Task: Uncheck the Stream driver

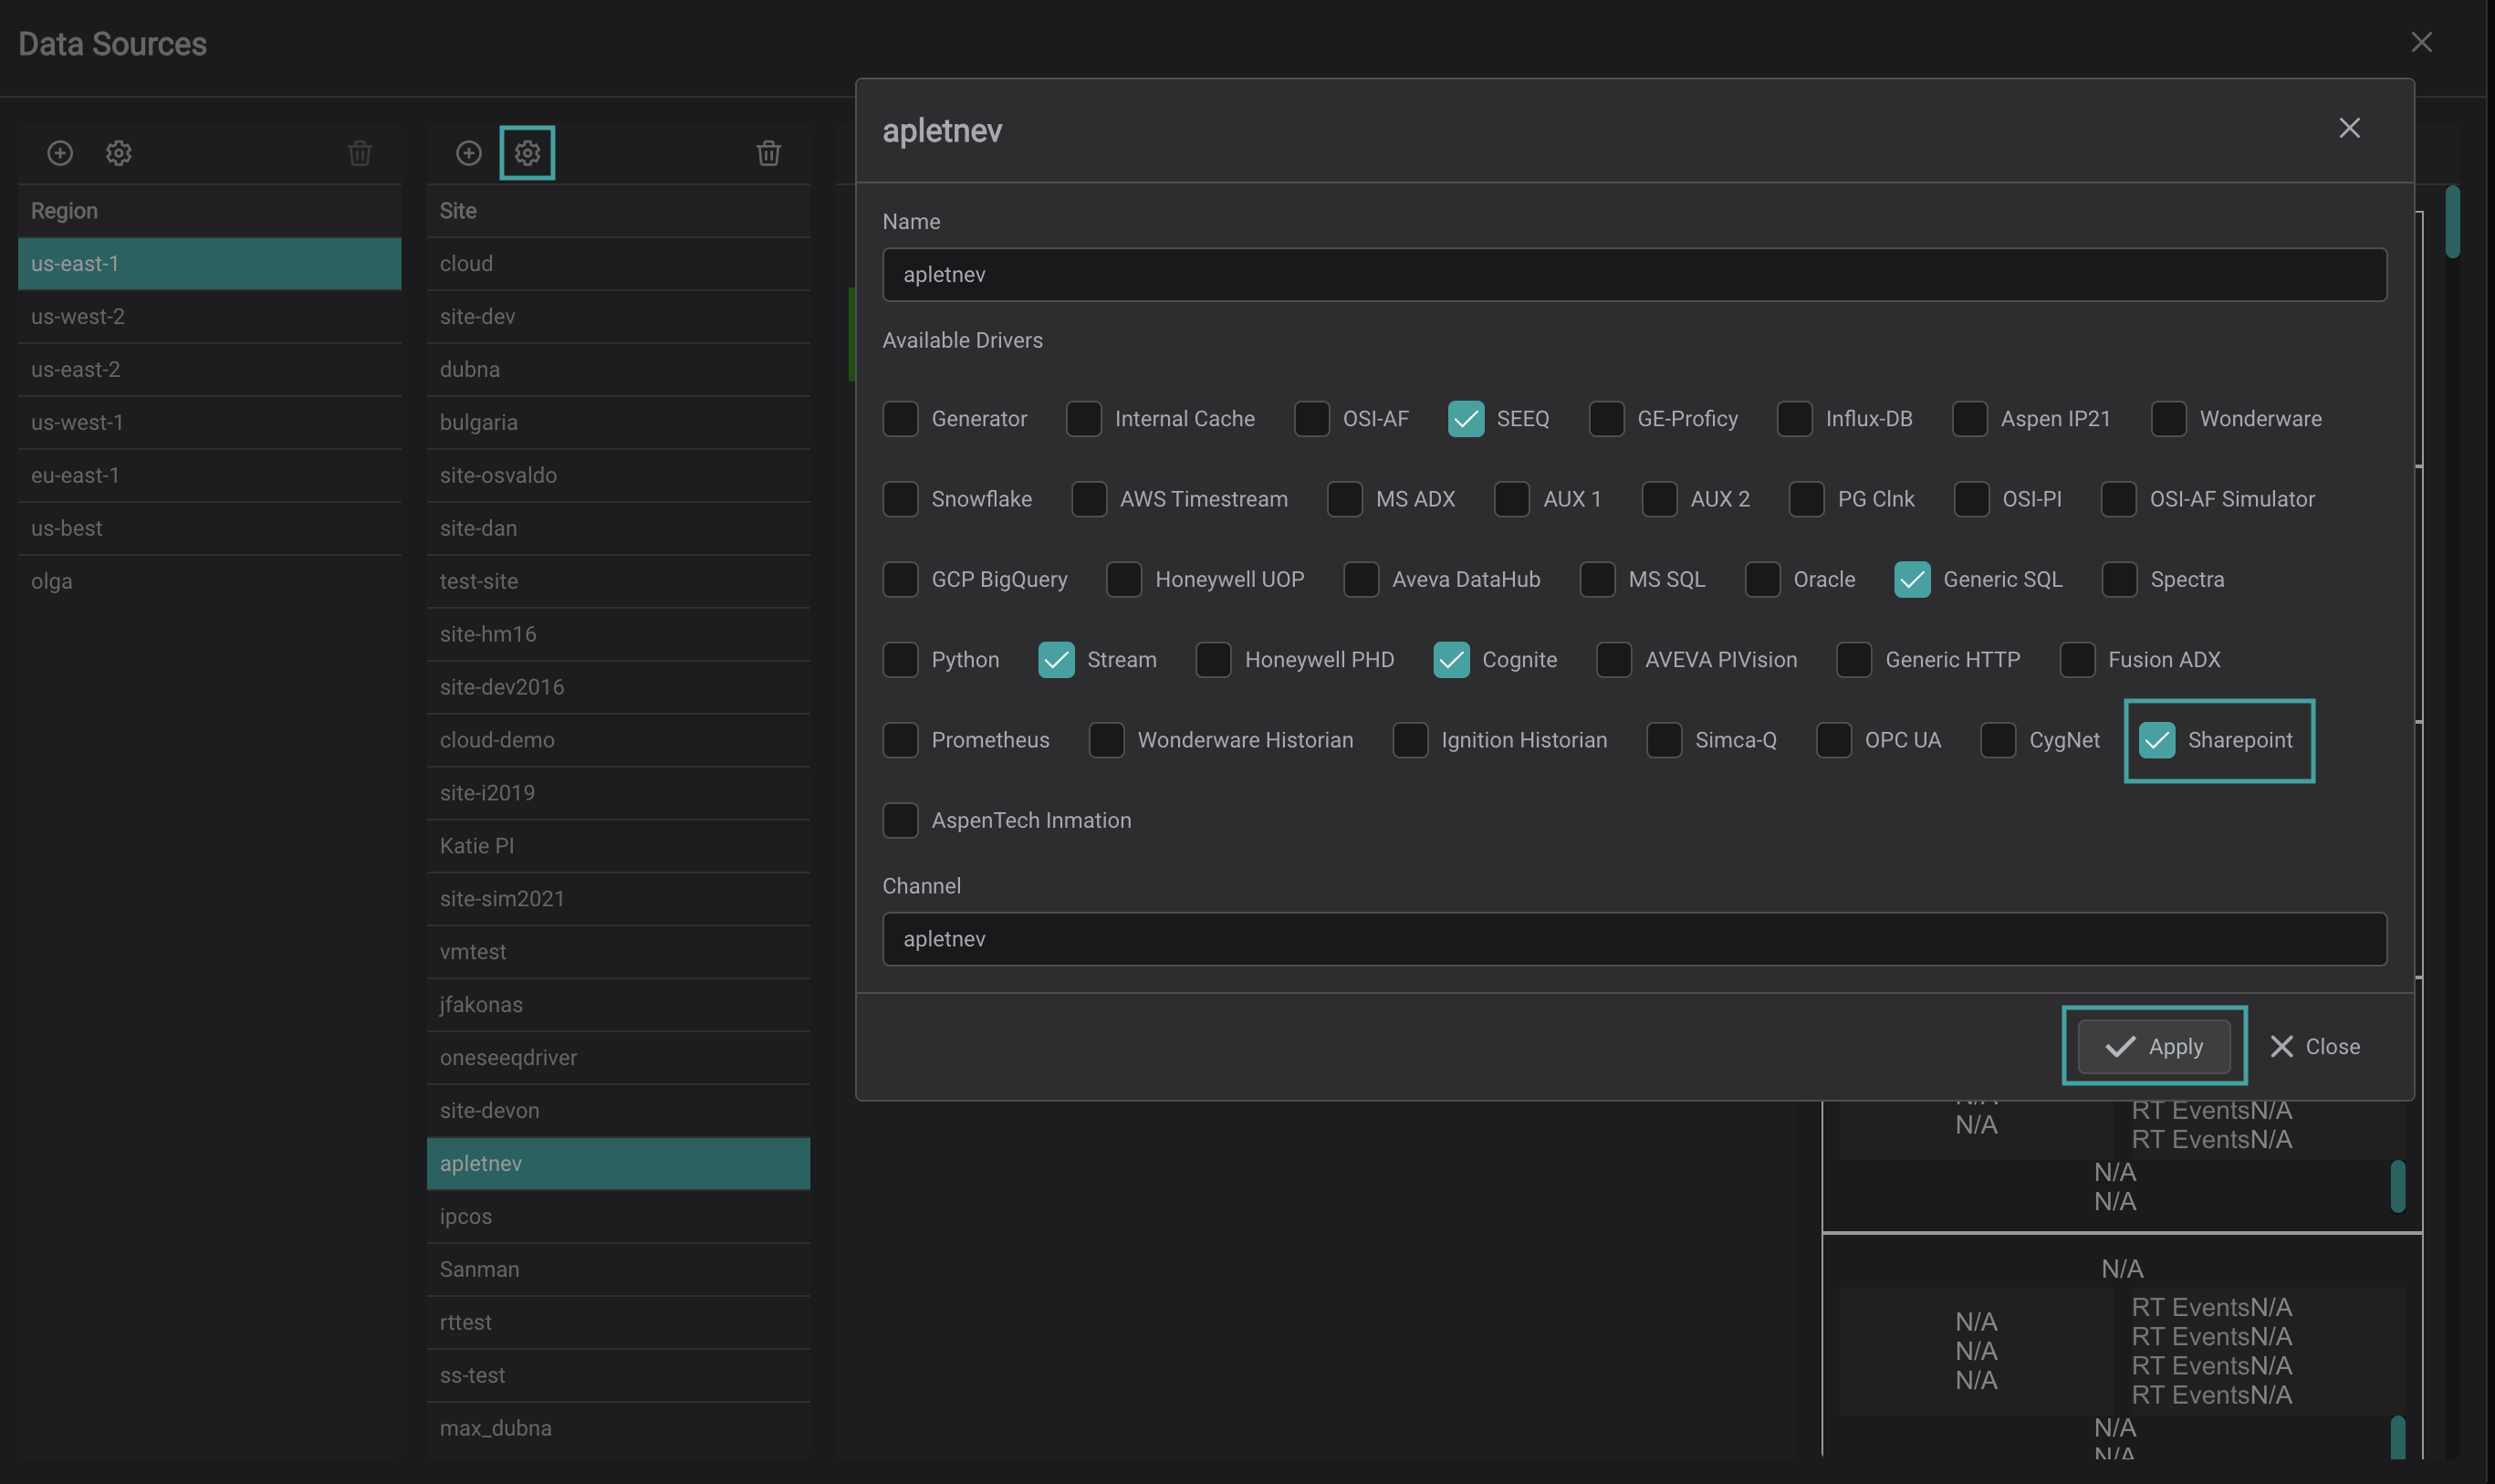Action: [1057, 660]
